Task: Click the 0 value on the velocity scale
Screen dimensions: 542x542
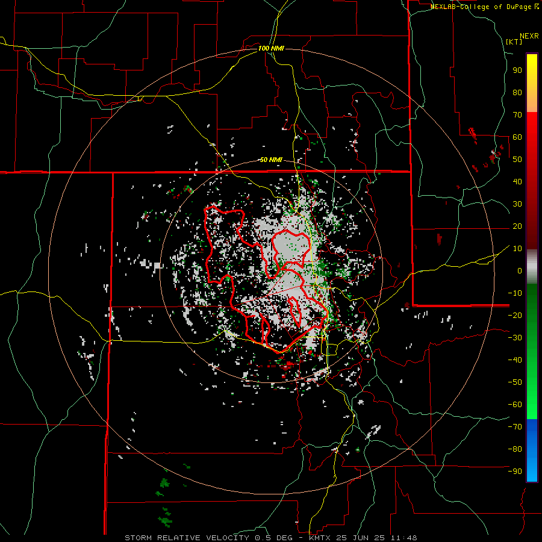Action: pyautogui.click(x=520, y=270)
